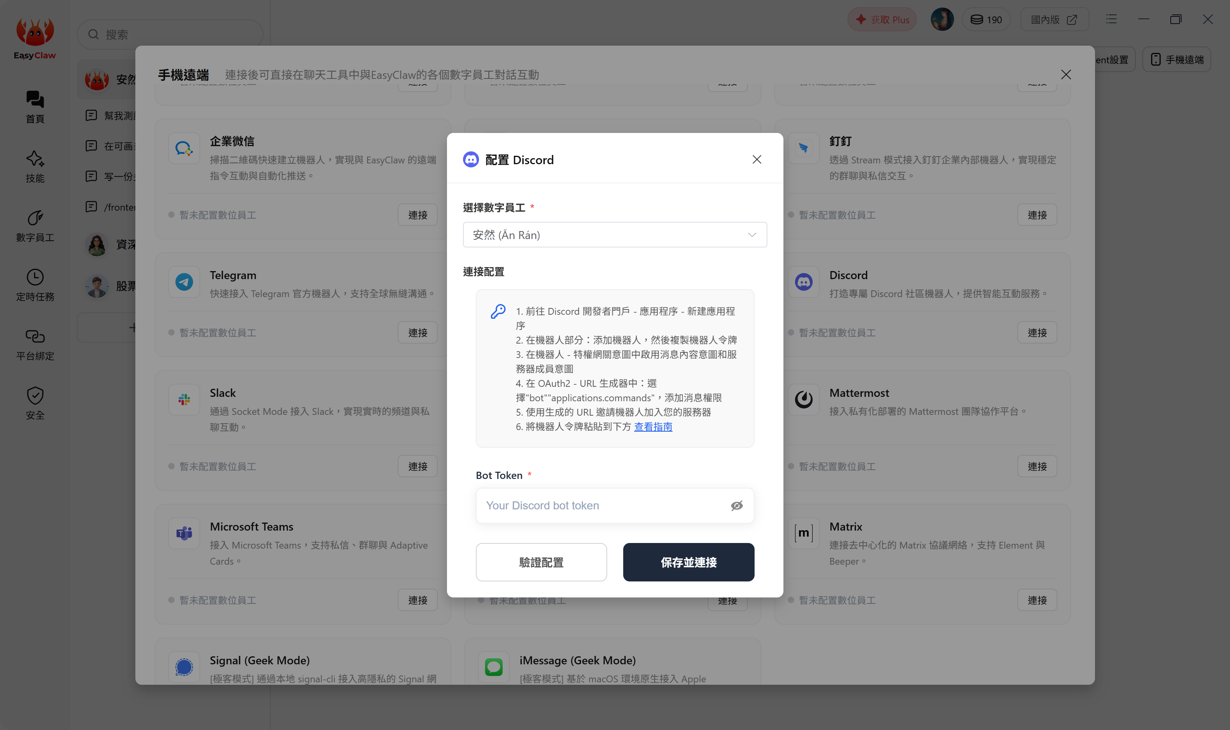Open the user avatar profile
Image resolution: width=1230 pixels, height=730 pixels.
(942, 20)
